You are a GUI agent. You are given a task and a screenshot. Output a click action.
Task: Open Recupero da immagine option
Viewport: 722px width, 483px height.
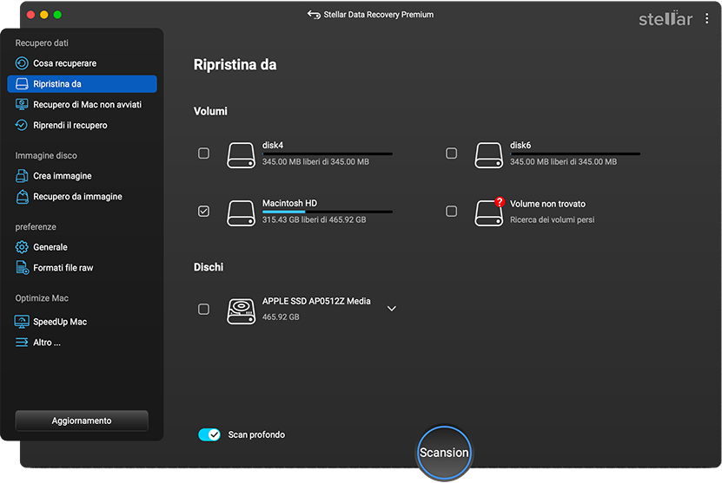82,196
